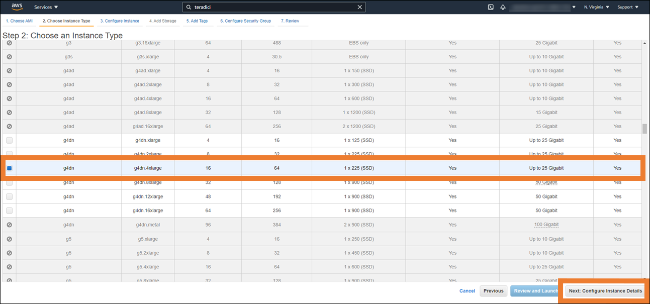This screenshot has height=304, width=650.
Task: Open the notifications bell icon
Action: pyautogui.click(x=503, y=7)
